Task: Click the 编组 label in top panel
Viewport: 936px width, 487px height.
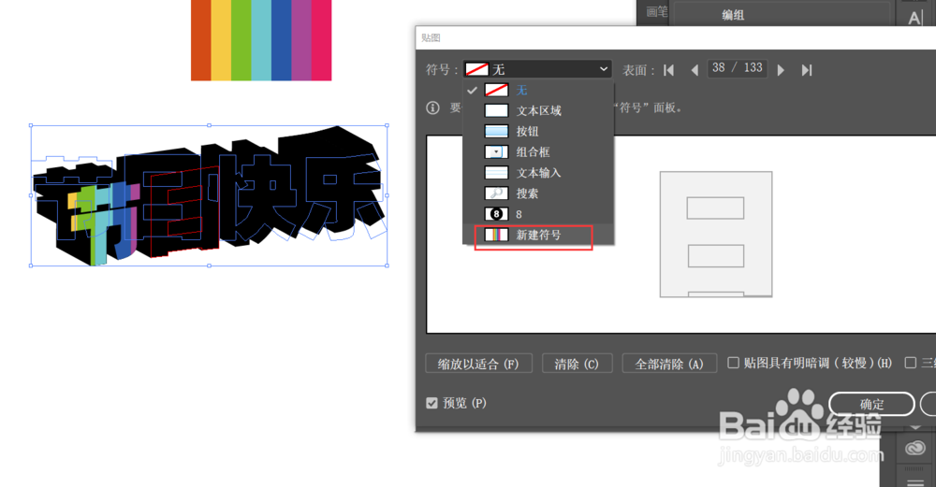Action: 733,16
